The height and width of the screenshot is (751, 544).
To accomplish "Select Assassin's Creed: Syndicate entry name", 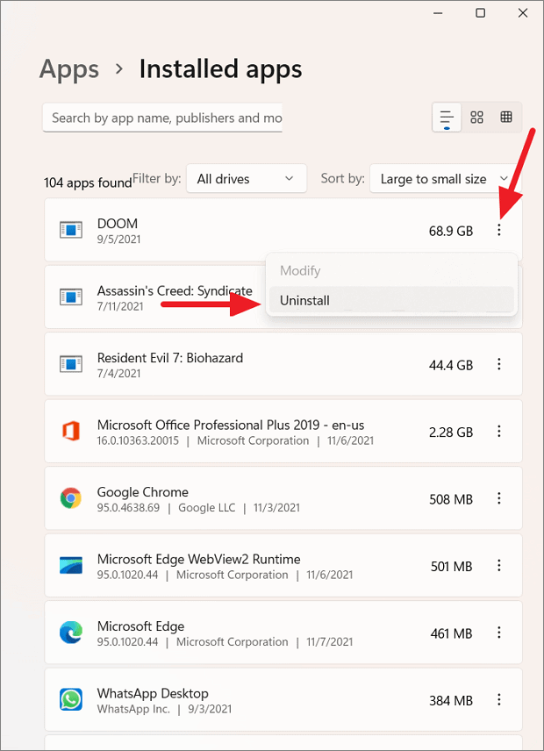I will pos(175,290).
